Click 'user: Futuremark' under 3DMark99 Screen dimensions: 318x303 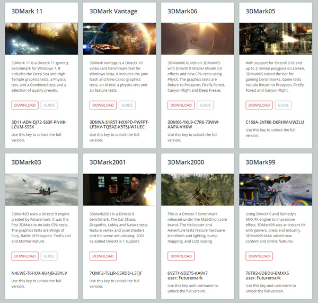click(263, 278)
